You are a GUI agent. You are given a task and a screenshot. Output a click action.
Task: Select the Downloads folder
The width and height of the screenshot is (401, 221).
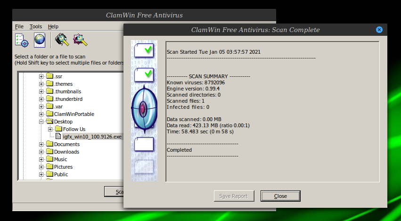66,152
